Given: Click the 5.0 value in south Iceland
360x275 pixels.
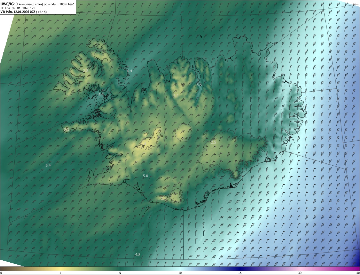Looking at the screenshot, I should tap(145, 176).
